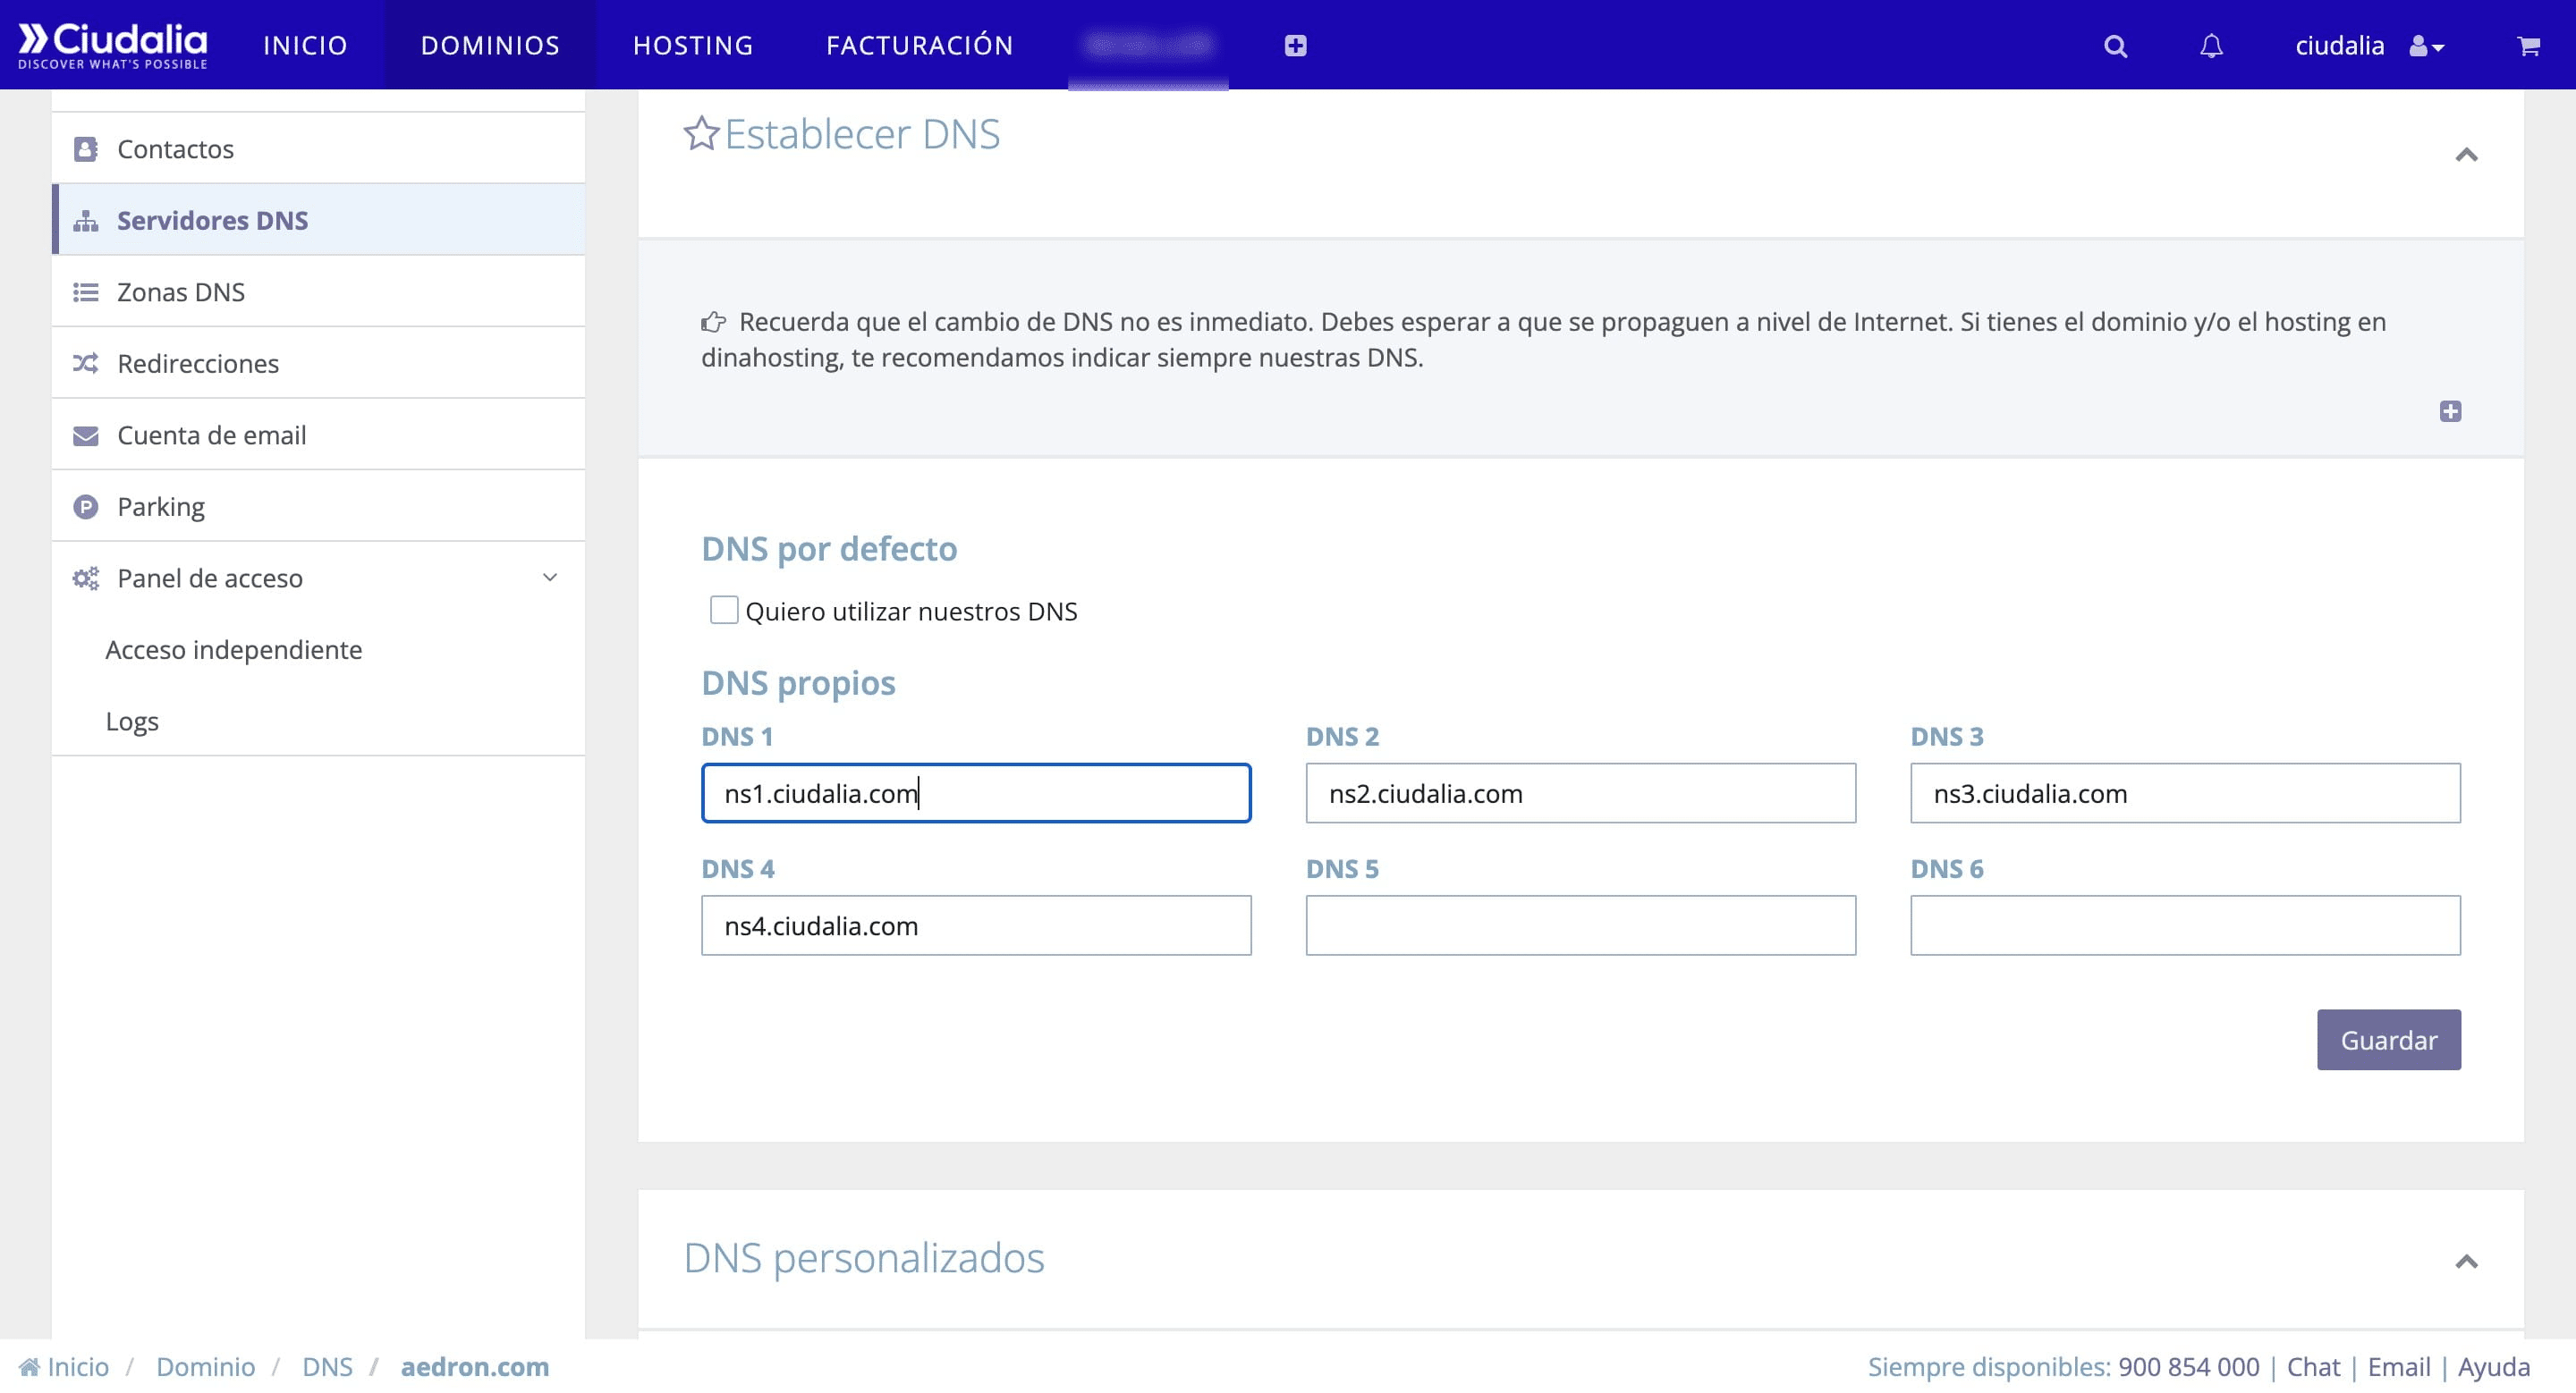Collapse the DNS personalizados panel

2465,1261
